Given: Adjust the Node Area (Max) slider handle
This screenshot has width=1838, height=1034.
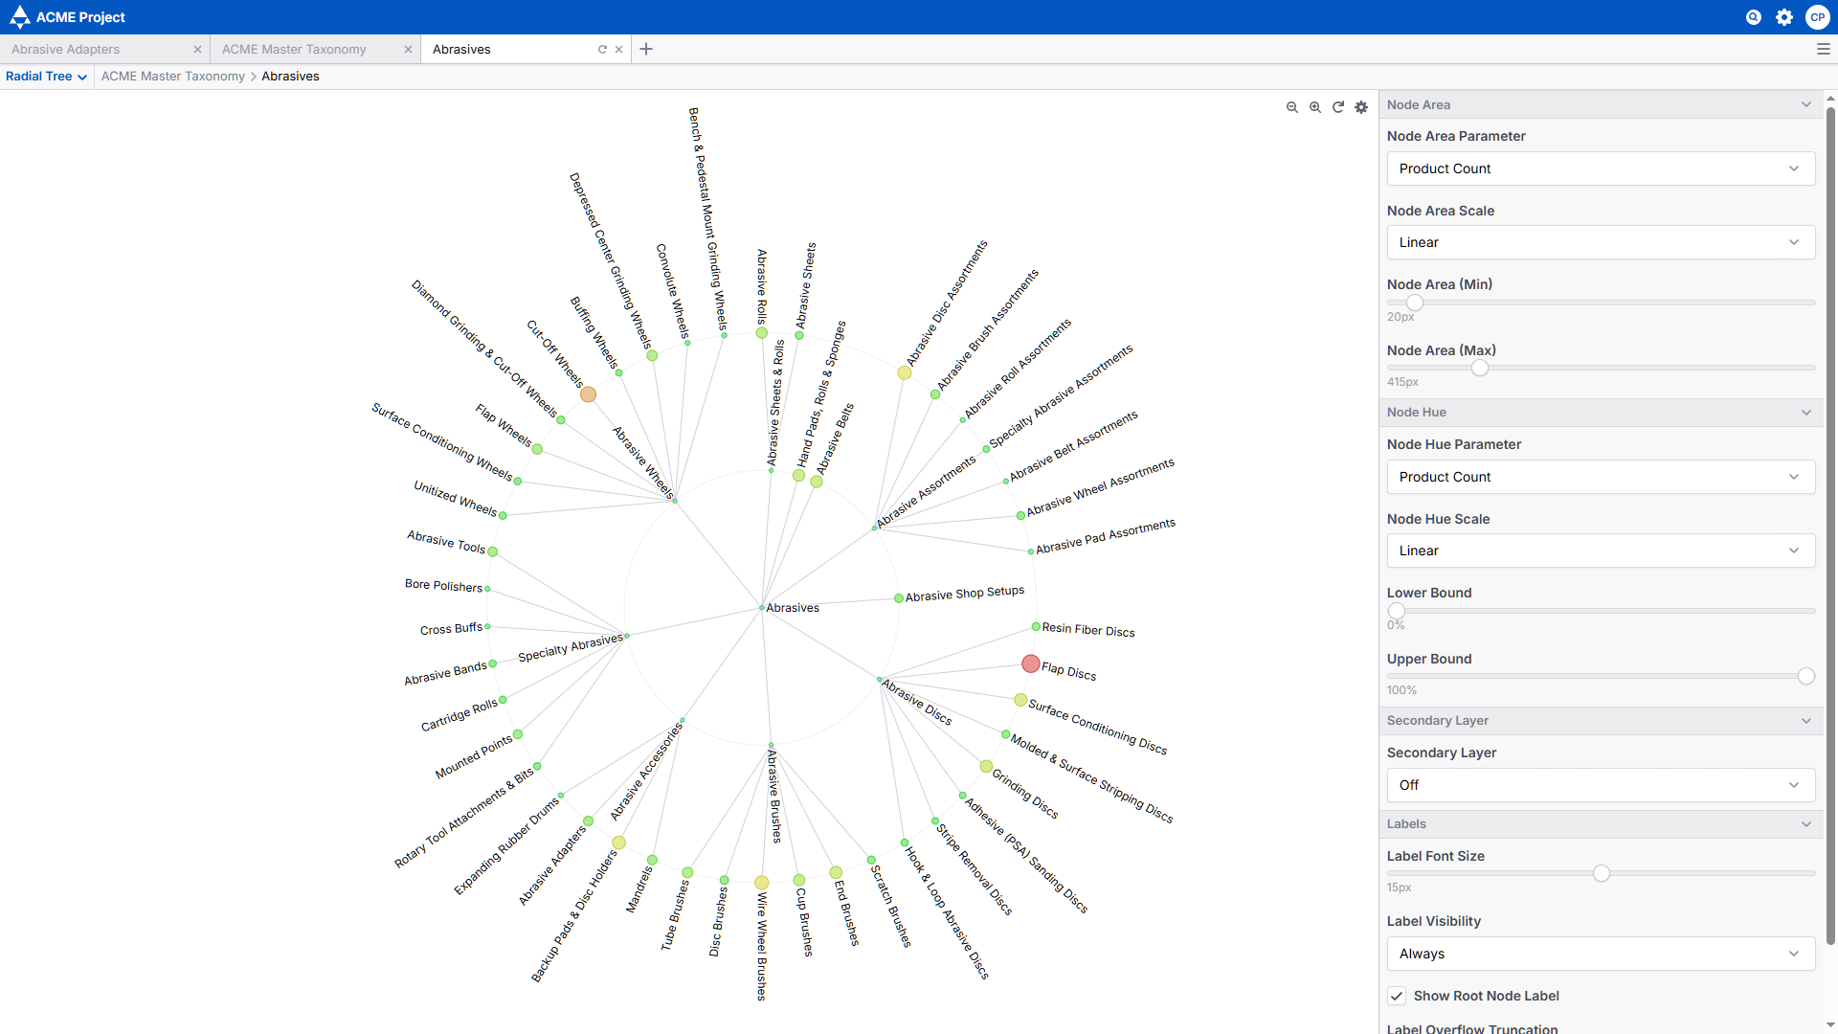Looking at the screenshot, I should pyautogui.click(x=1480, y=369).
